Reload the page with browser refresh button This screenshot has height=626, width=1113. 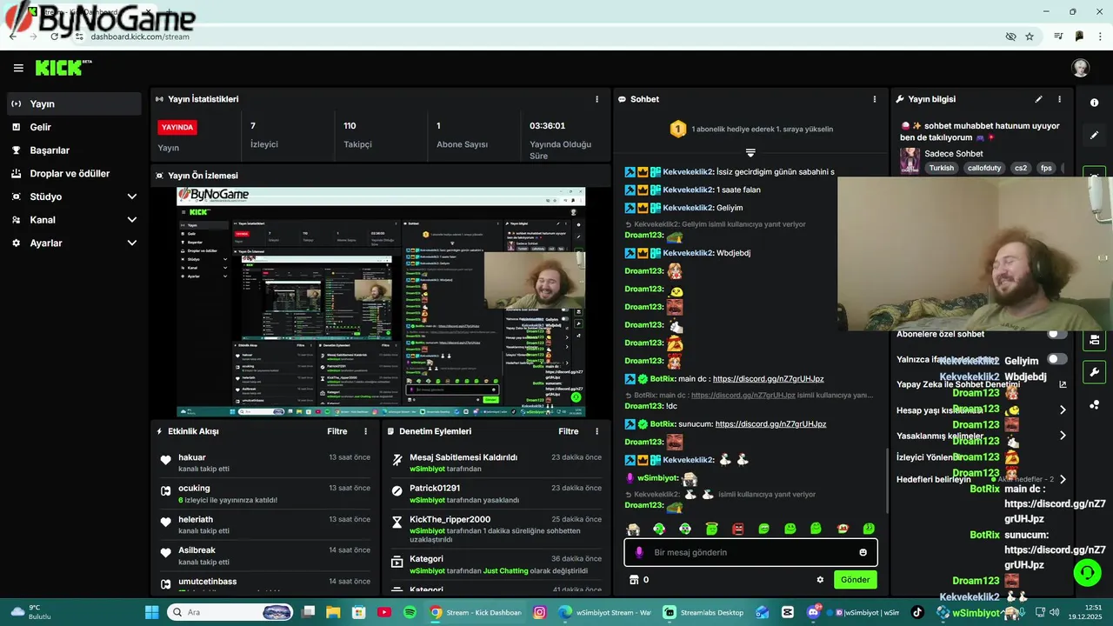[54, 37]
